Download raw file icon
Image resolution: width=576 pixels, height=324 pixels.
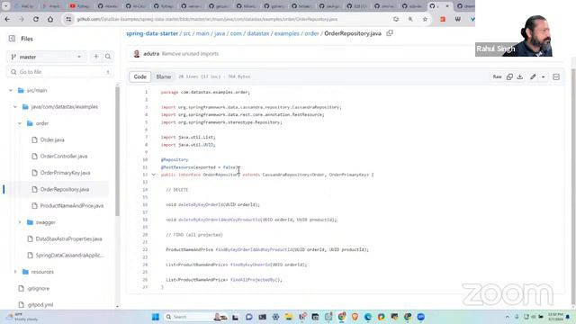point(520,76)
